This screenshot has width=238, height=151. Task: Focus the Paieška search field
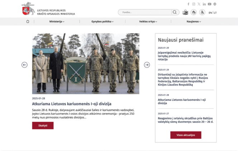pos(145,12)
